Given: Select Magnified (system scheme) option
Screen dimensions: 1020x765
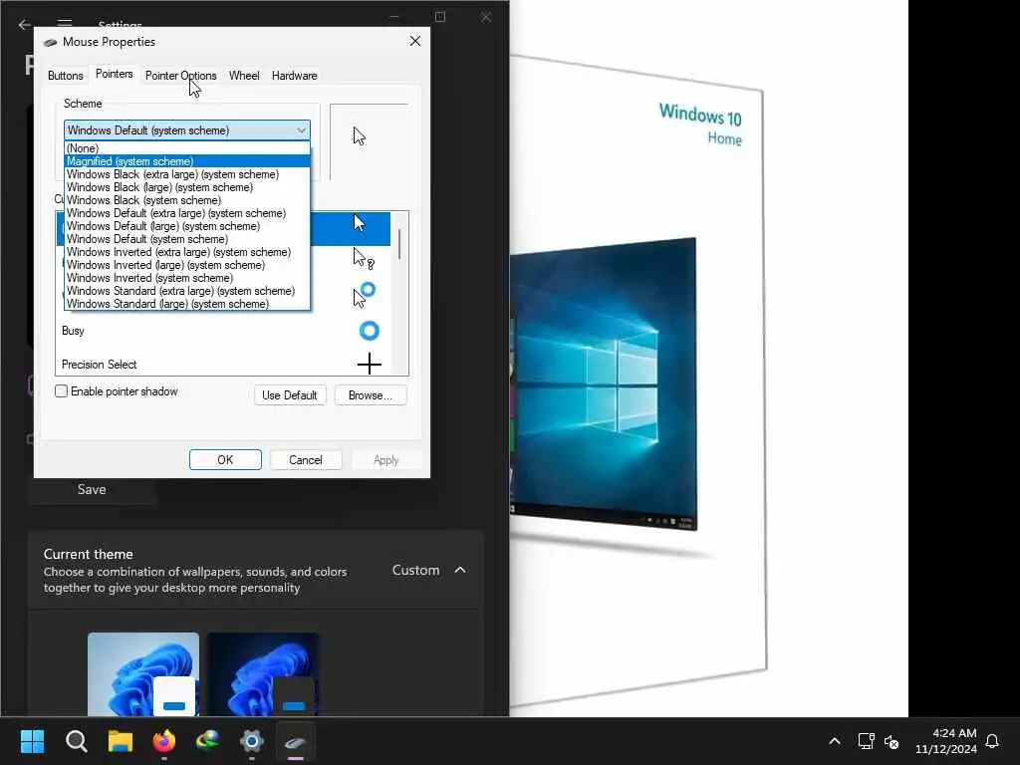Looking at the screenshot, I should coord(187,161).
